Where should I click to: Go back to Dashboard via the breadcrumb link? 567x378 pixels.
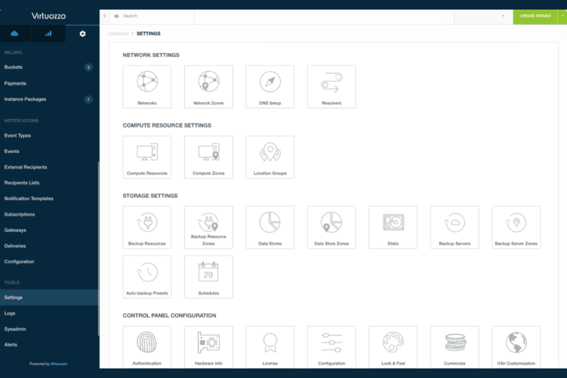[118, 33]
